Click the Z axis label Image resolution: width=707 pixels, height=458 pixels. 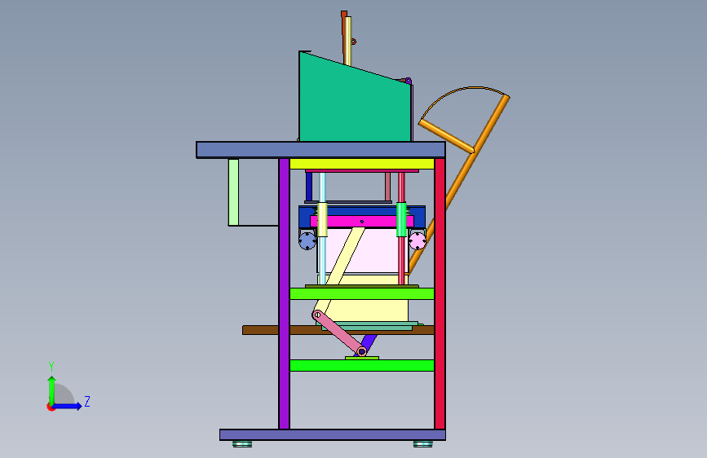(x=87, y=401)
